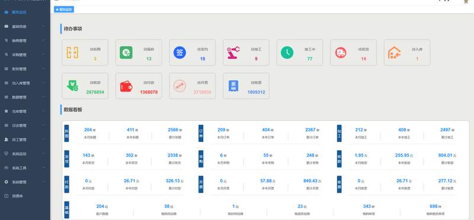Screen dimensions: 474x220
Task: Expand the 采购管理 menu chevron
Action: coord(43,54)
